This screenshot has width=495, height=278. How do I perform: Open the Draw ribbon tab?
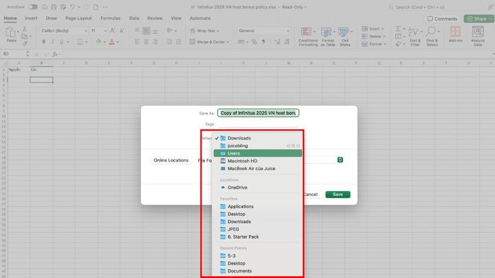(x=51, y=18)
